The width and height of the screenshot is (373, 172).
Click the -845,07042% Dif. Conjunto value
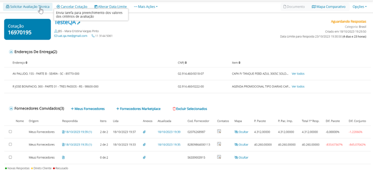point(358,145)
